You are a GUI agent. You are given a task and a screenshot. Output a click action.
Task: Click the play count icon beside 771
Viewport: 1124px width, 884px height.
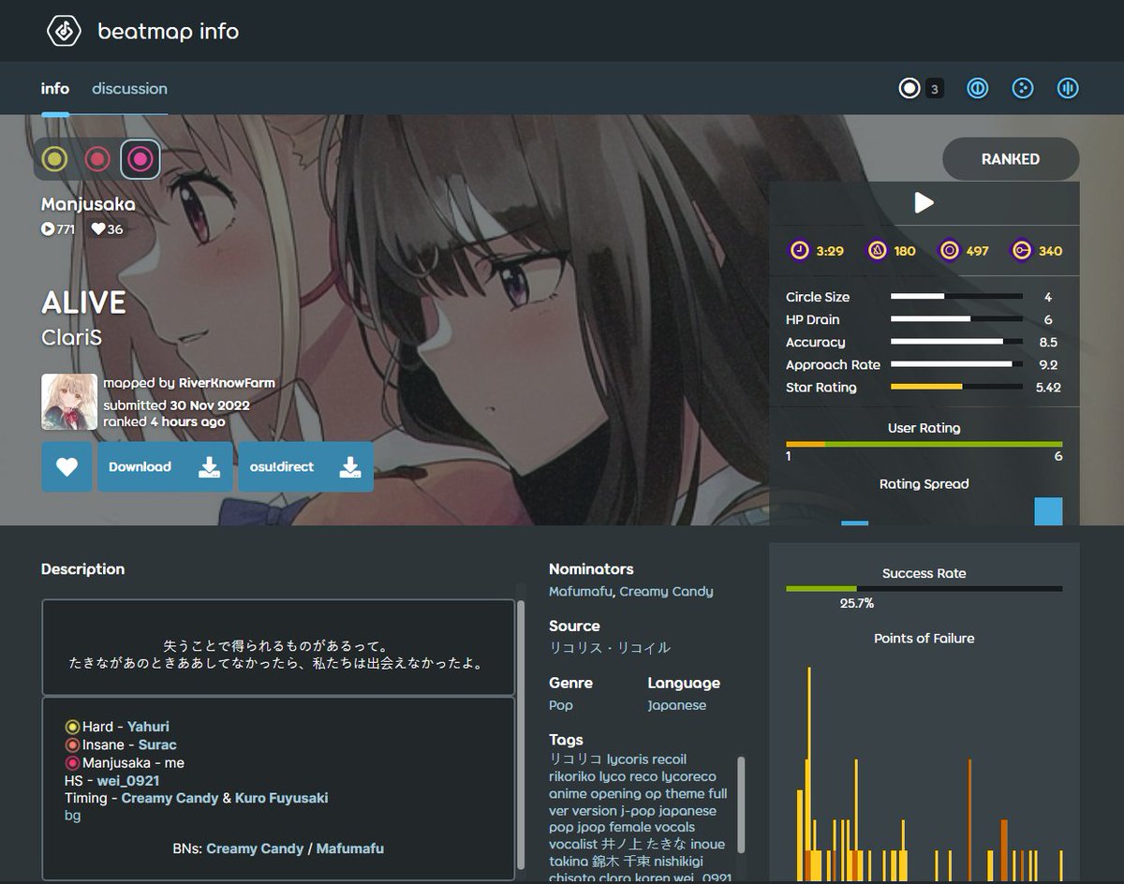point(48,228)
